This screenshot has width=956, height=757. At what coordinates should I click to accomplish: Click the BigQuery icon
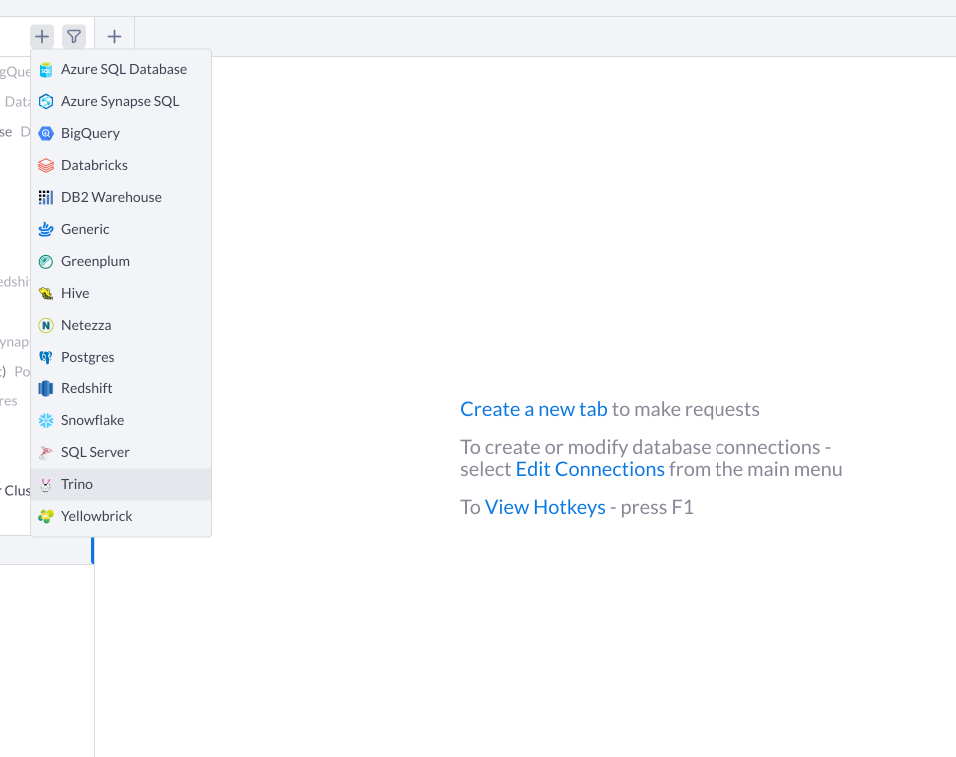coord(46,133)
